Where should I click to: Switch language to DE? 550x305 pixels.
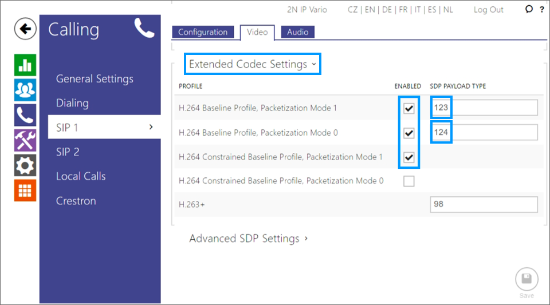(387, 10)
